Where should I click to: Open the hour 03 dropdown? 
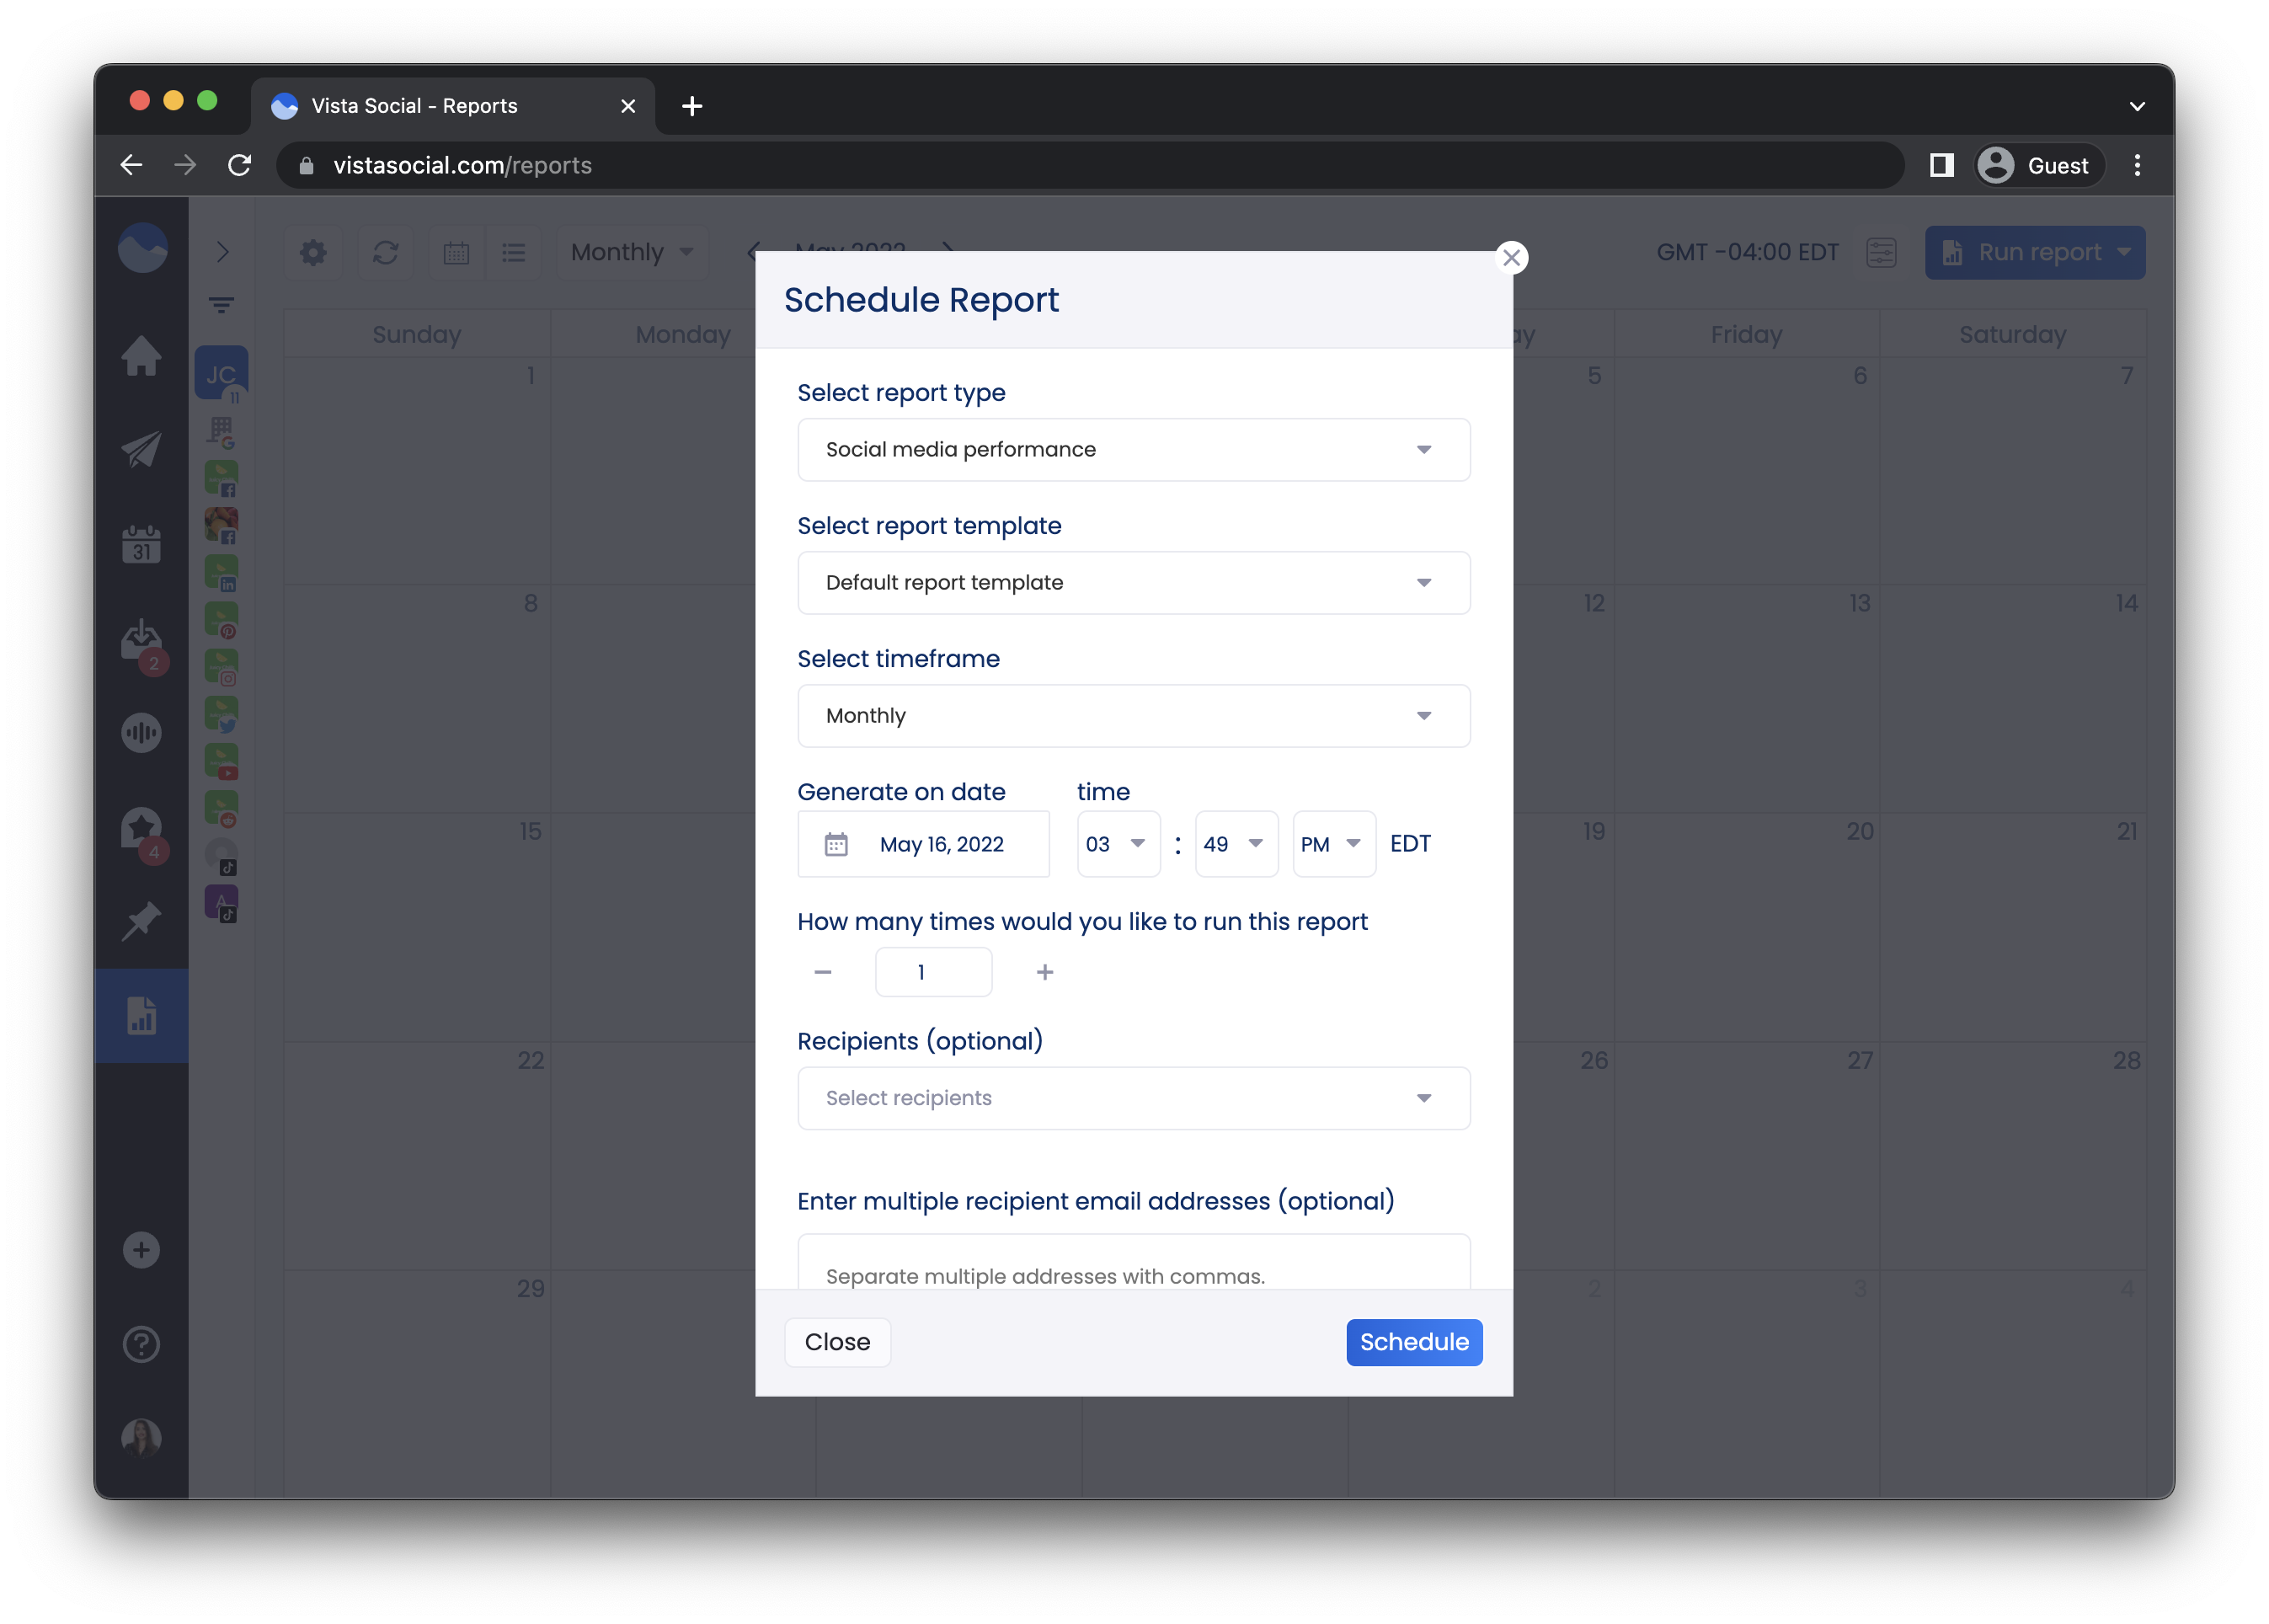pos(1118,844)
